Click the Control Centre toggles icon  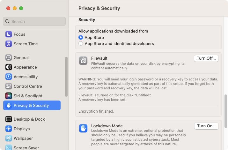[9, 86]
